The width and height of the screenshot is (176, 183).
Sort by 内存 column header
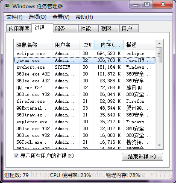[109, 45]
